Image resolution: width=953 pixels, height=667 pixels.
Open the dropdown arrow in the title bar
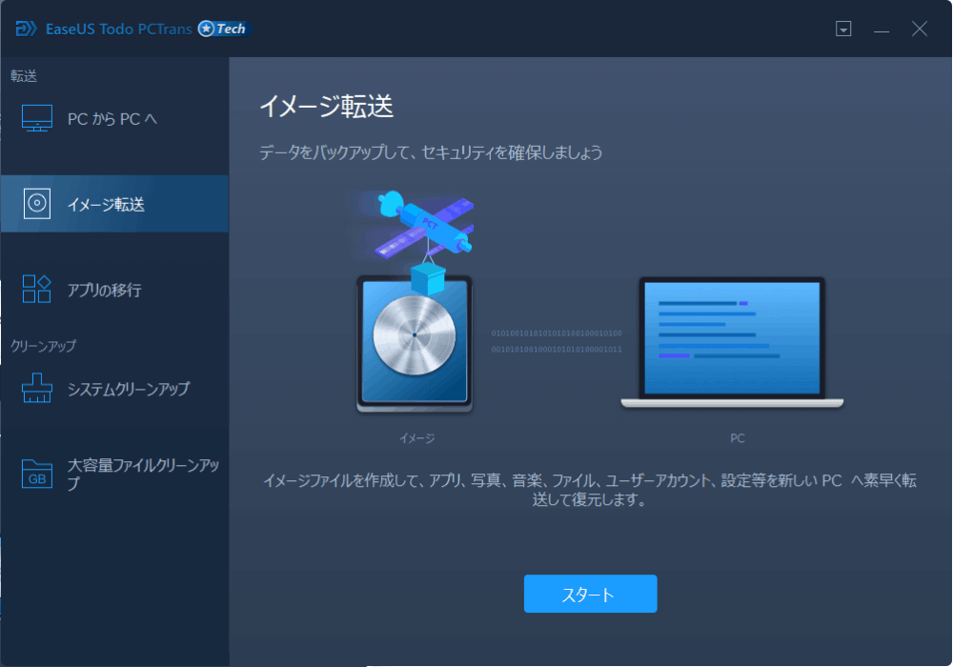click(x=843, y=29)
